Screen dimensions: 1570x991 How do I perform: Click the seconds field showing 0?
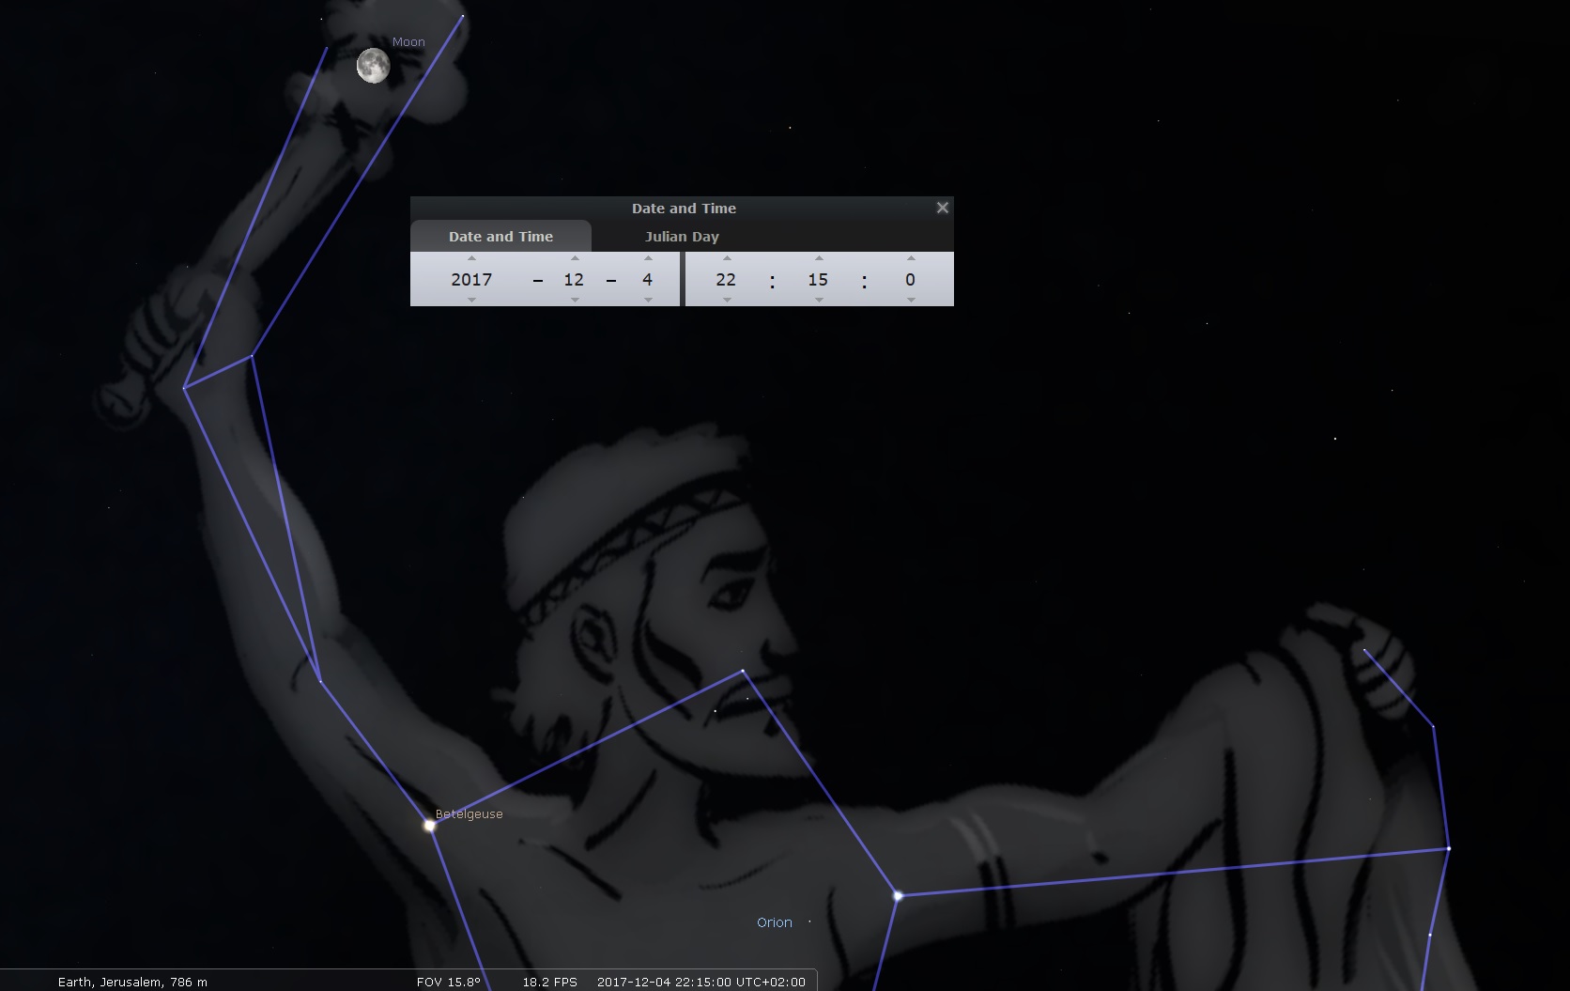pyautogui.click(x=910, y=279)
